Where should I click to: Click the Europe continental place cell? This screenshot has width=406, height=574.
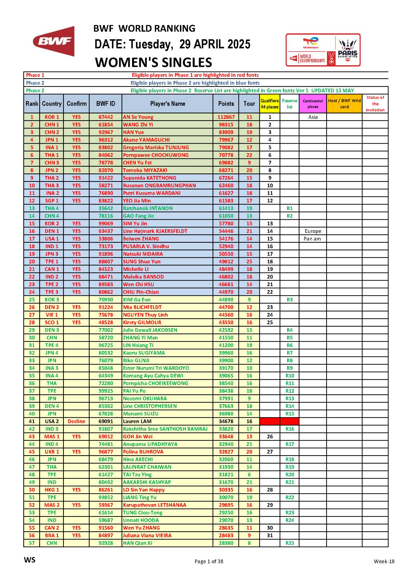click(x=313, y=231)
